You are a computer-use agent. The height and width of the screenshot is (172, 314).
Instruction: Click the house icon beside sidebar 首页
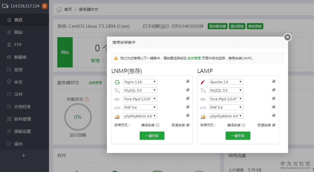pos(9,20)
